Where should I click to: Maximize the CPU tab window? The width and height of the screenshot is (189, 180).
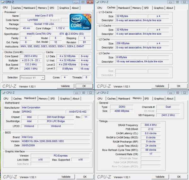(x=83, y=2)
